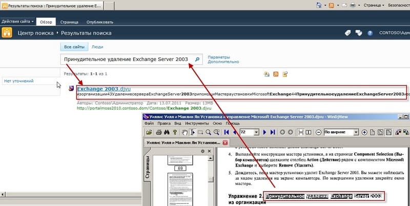Click the Дополнительно link
The width and height of the screenshot is (410, 206).
click(x=223, y=62)
